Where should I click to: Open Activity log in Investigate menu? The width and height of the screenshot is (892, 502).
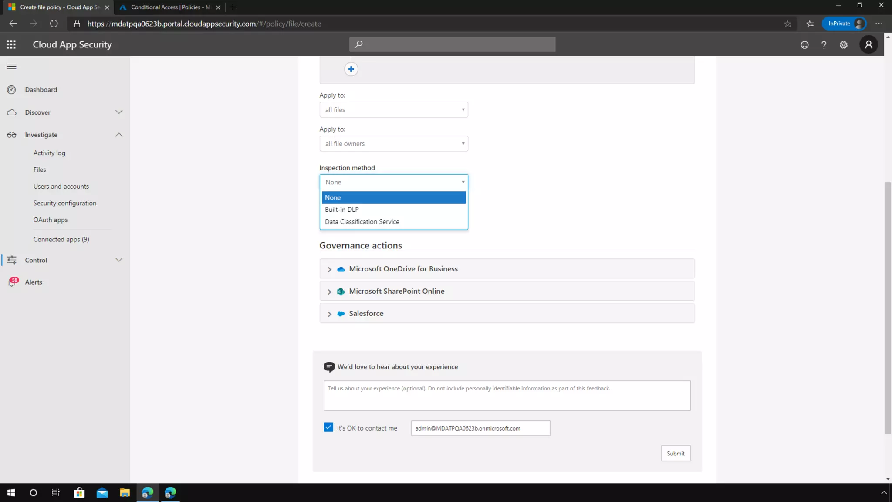[x=49, y=153]
